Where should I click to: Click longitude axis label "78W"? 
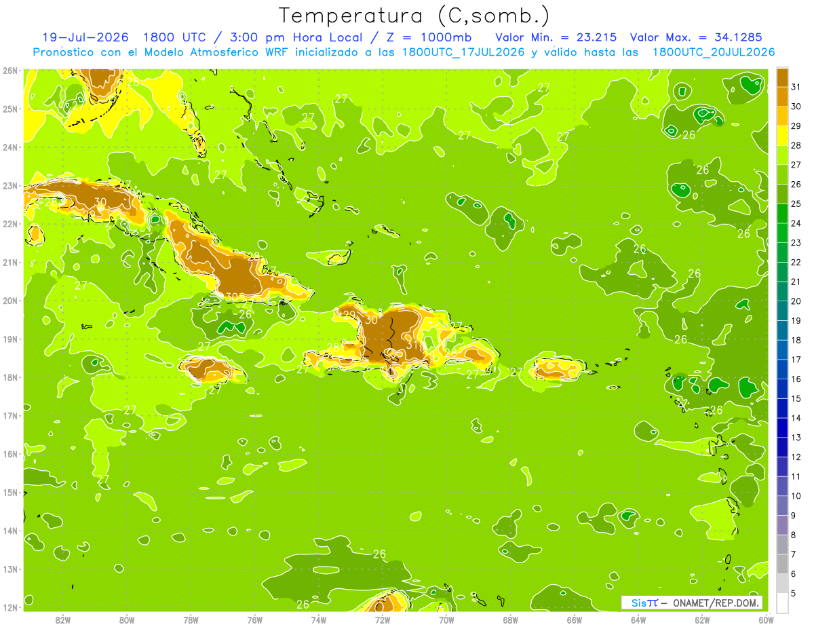coord(191,620)
